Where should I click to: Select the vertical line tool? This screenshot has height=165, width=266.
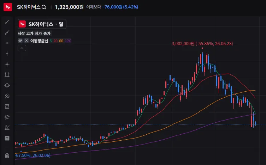pyautogui.click(x=7, y=54)
